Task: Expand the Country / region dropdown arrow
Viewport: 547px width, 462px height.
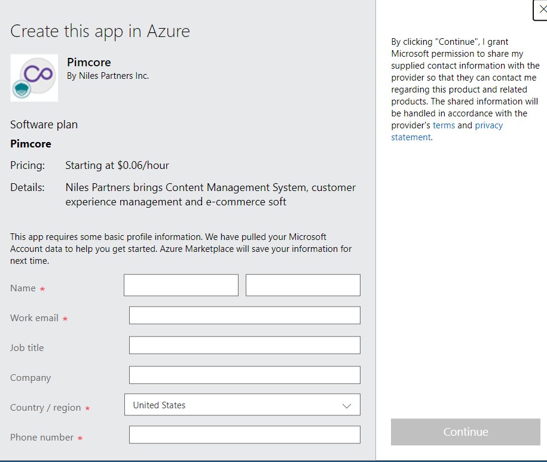Action: (346, 405)
